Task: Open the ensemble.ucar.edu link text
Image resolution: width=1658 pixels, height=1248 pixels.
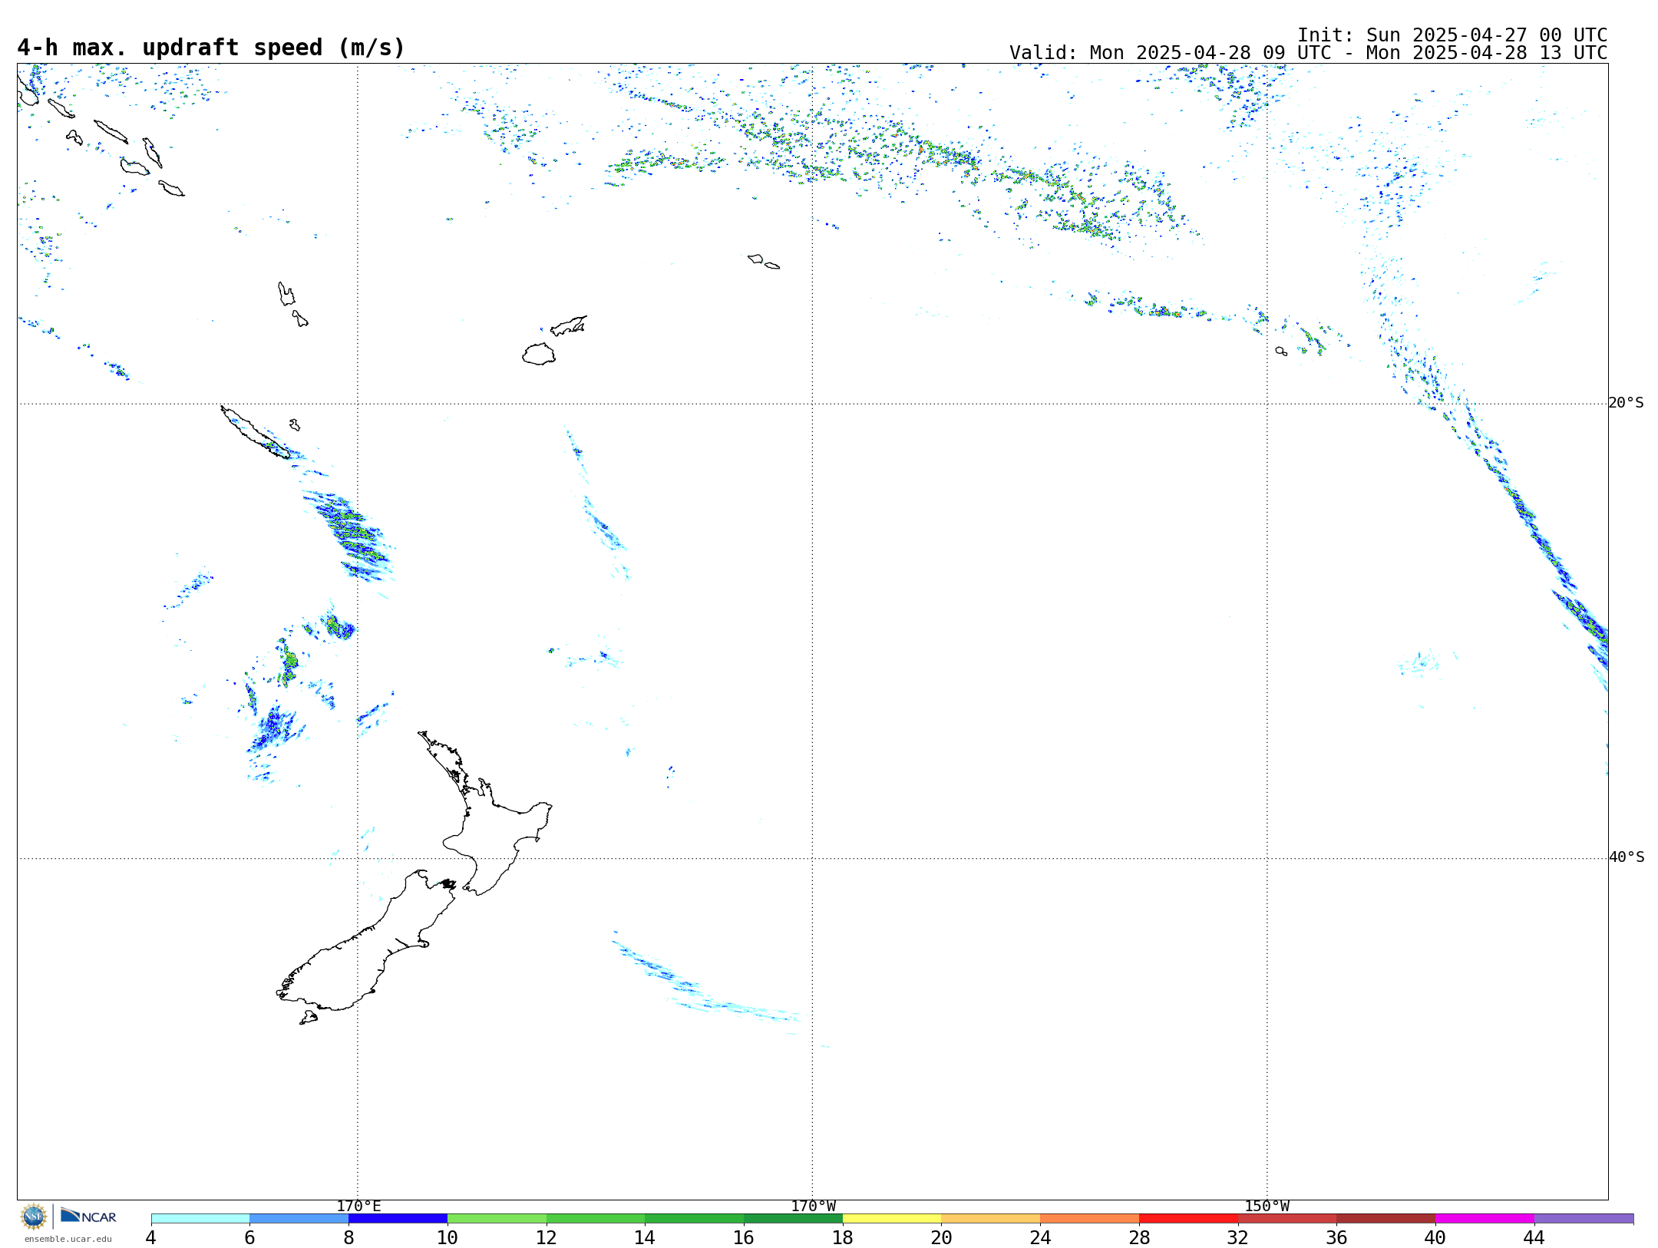Action: (x=68, y=1239)
